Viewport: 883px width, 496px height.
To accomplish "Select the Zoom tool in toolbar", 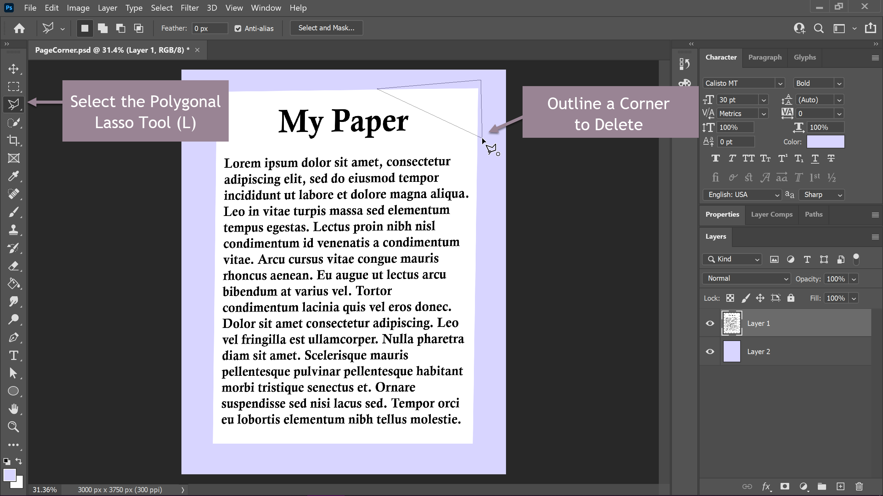I will coord(13,427).
